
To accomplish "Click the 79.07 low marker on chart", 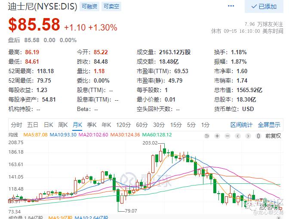I will click(x=131, y=211).
